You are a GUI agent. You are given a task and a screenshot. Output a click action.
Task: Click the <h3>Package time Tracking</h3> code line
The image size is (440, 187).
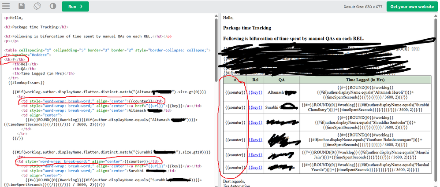36,27
